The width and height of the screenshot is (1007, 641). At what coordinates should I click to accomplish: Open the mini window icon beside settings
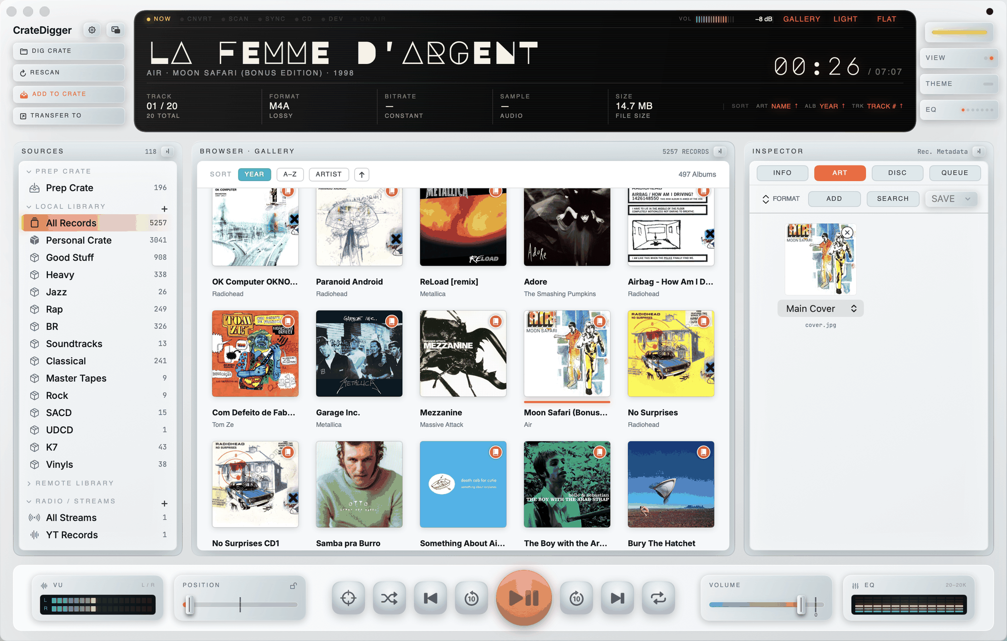click(x=116, y=30)
